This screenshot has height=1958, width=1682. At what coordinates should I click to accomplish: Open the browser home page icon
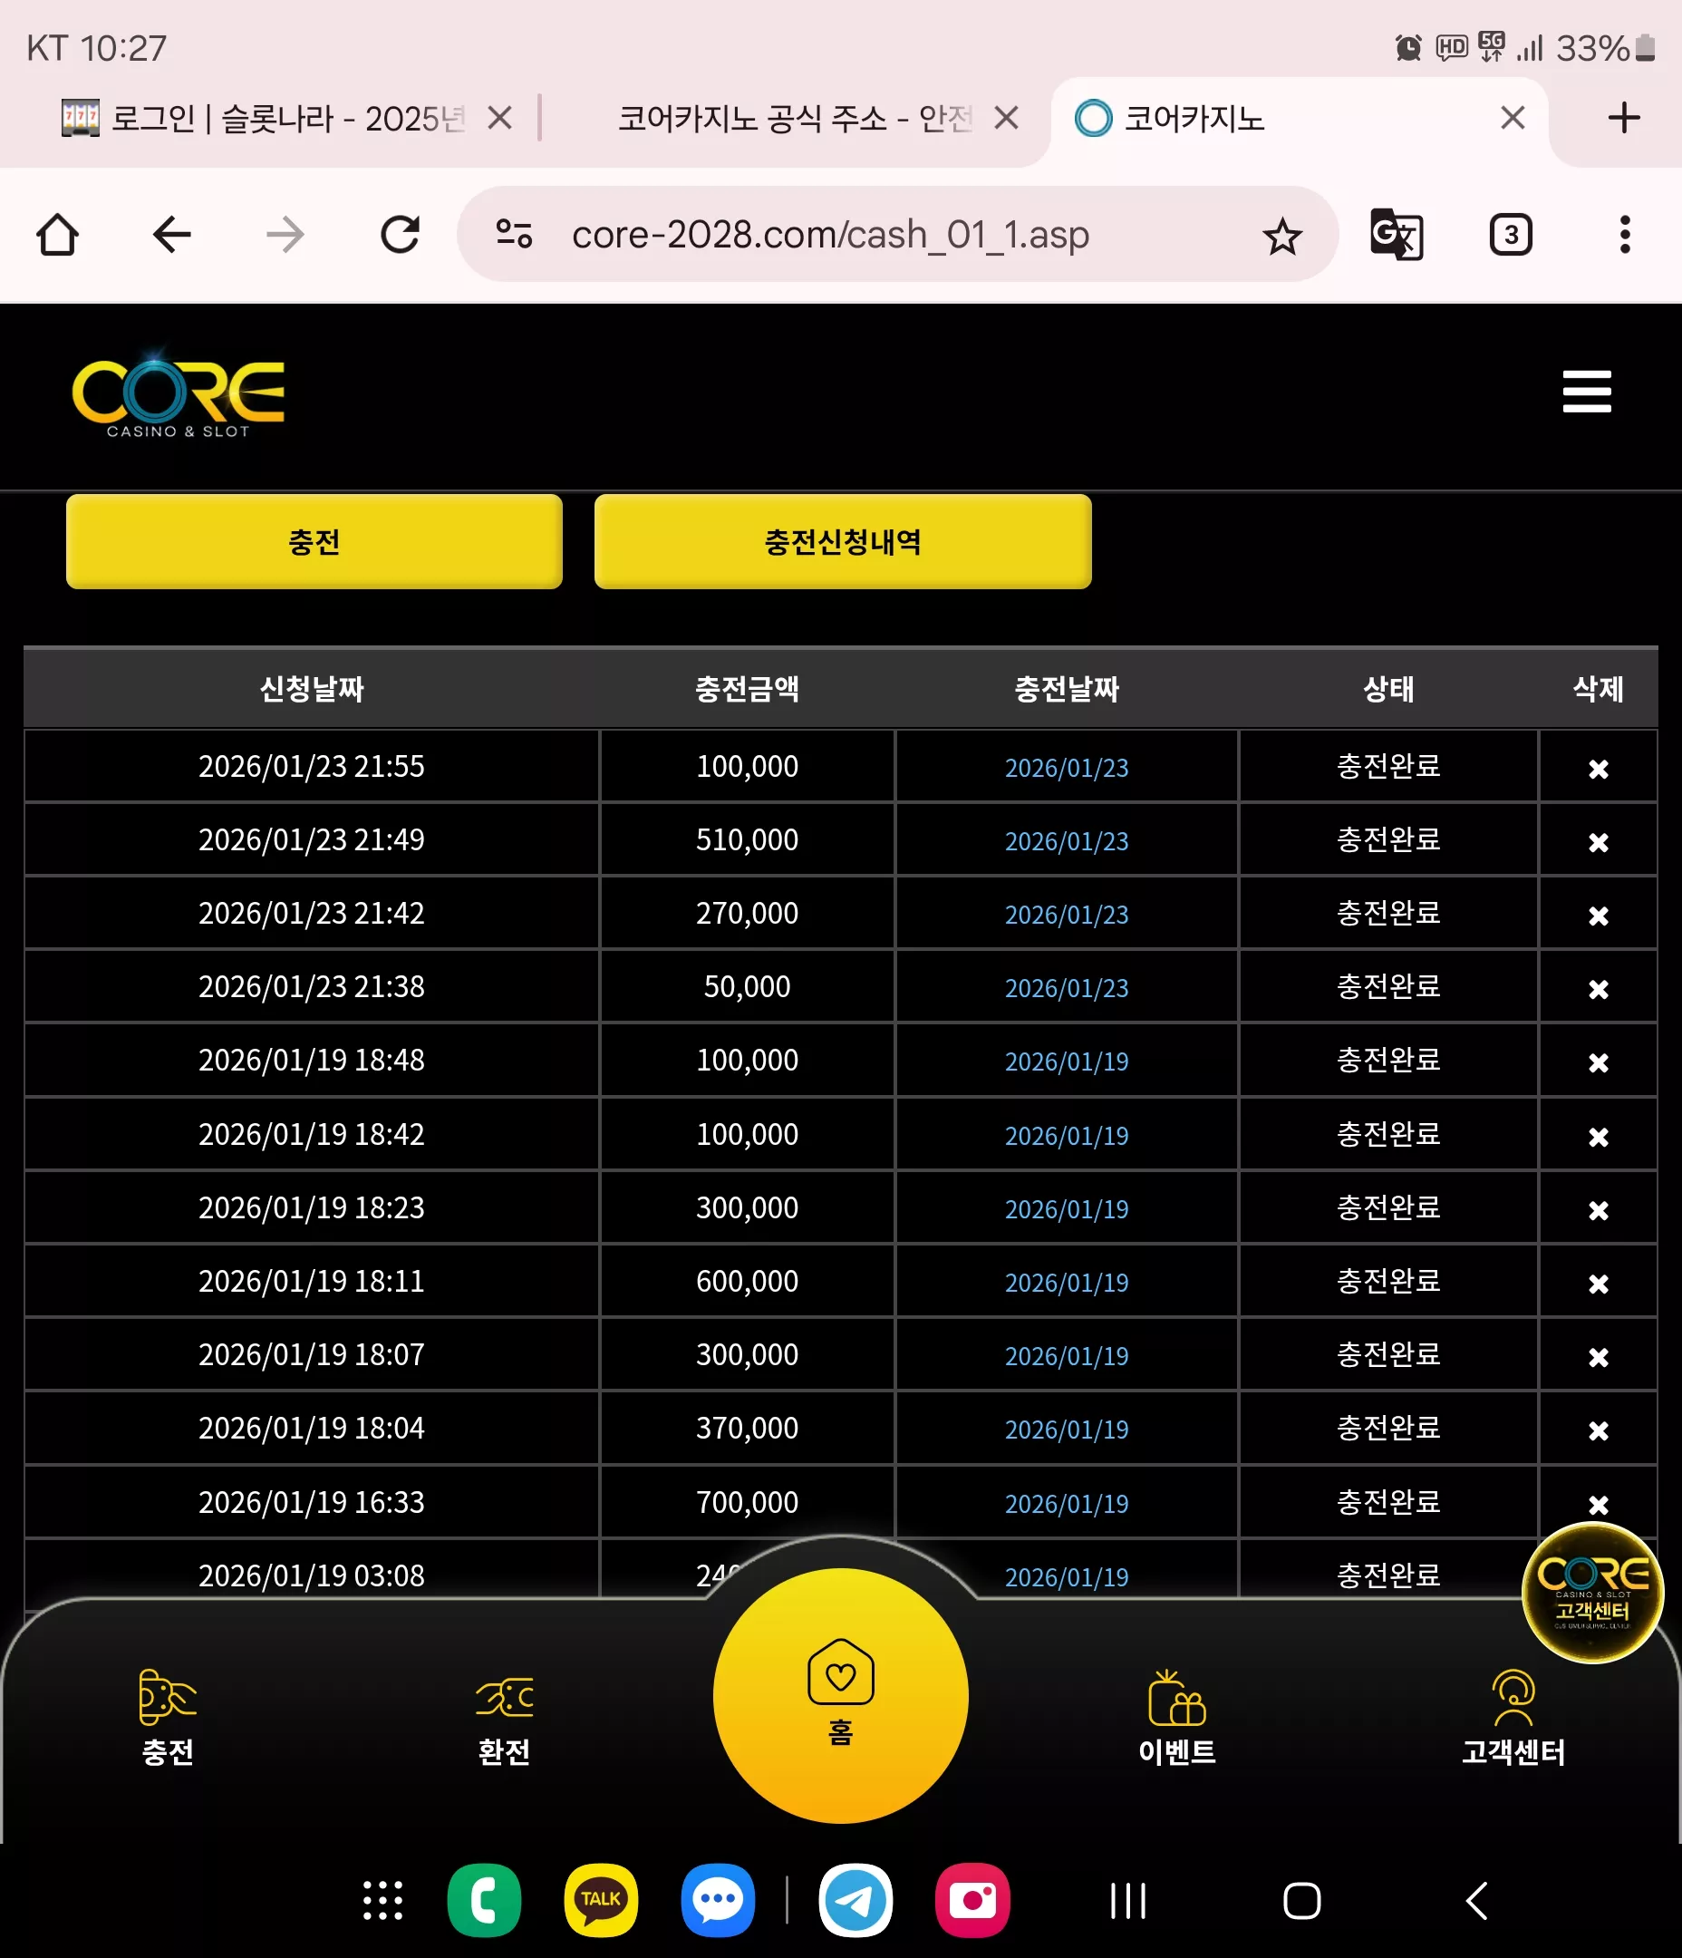[58, 235]
